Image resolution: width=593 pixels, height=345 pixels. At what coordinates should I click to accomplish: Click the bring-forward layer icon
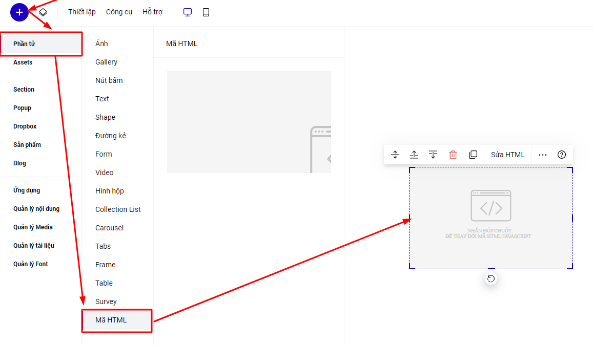click(414, 155)
